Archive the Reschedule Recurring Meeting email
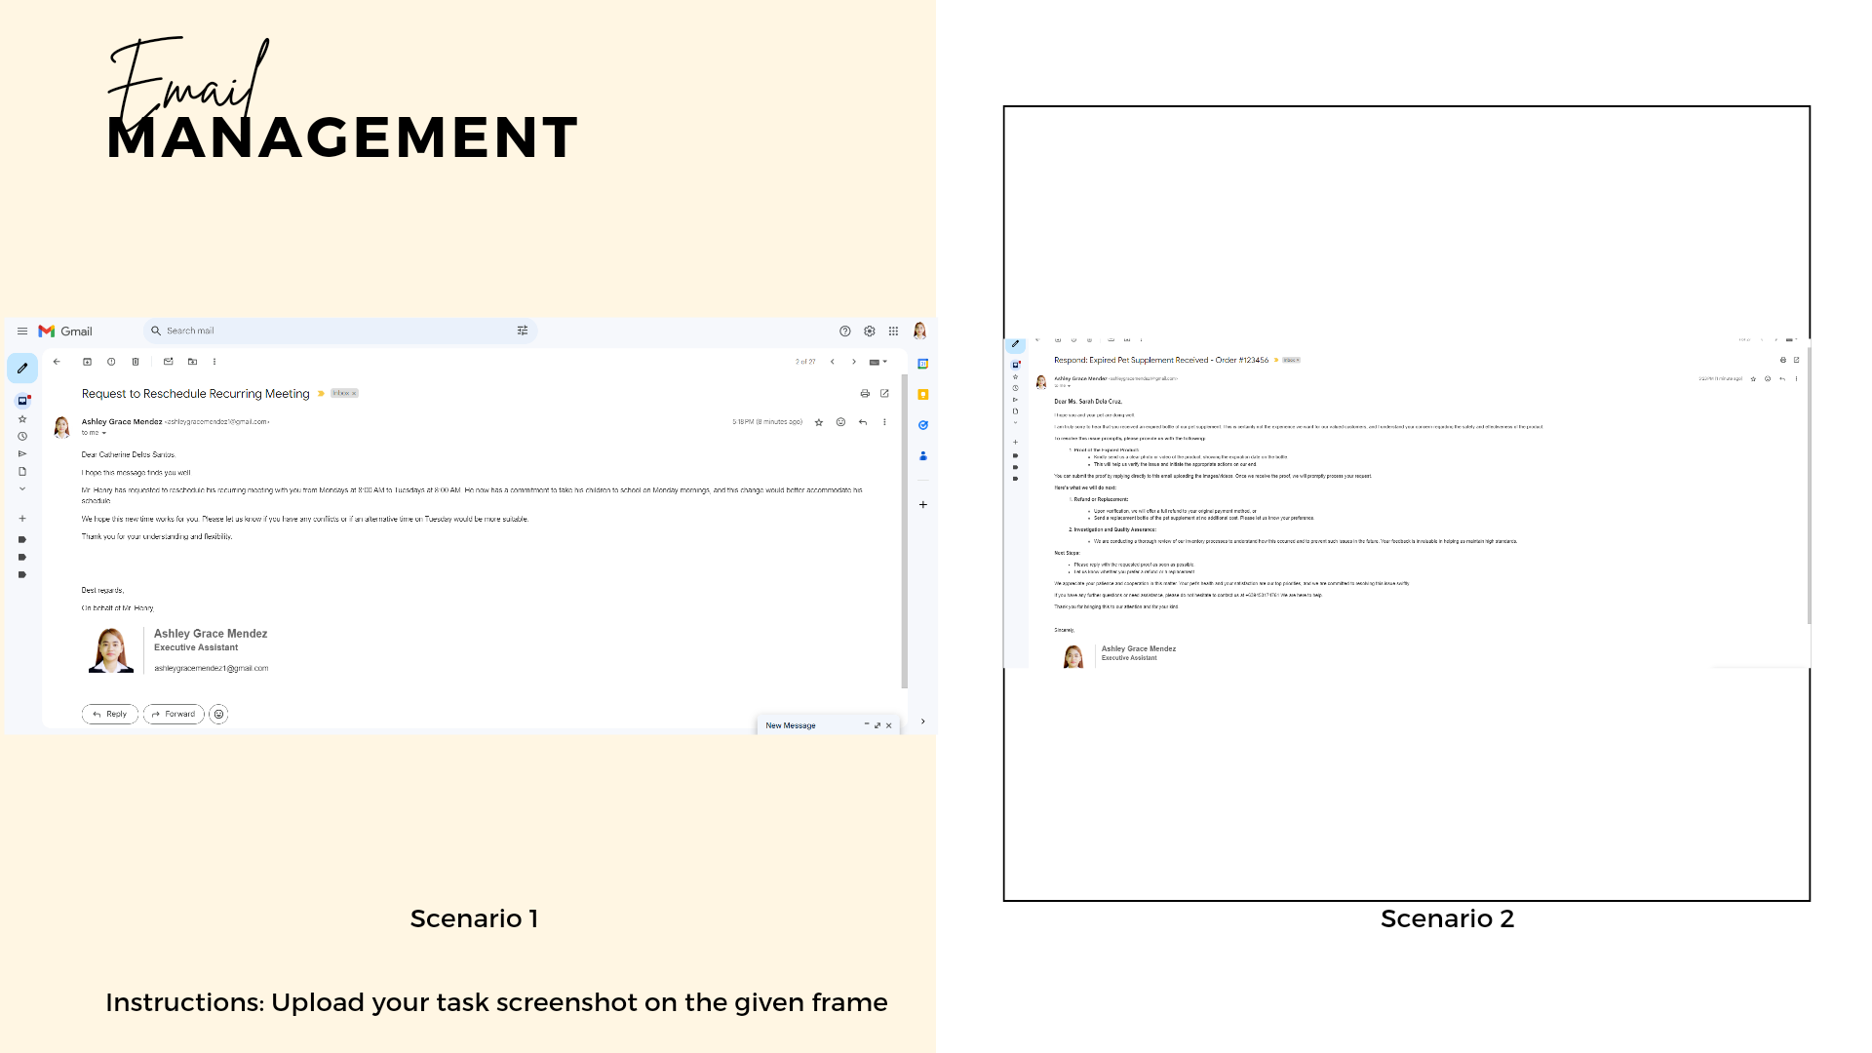Screen dimensions: 1872x1053 pos(87,362)
